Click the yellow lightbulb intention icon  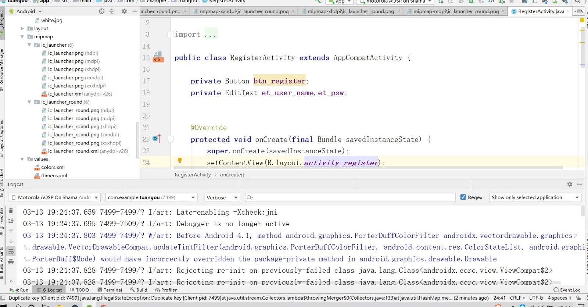pos(180,160)
